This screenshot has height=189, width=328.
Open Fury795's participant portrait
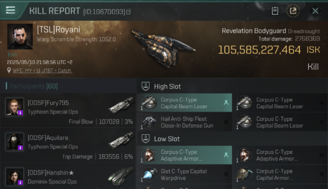pyautogui.click(x=15, y=107)
